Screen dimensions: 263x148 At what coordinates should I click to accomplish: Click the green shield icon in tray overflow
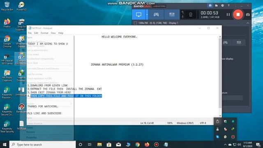tap(233, 121)
